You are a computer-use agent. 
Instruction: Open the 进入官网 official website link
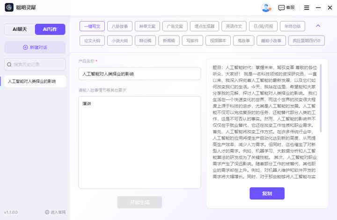55,212
